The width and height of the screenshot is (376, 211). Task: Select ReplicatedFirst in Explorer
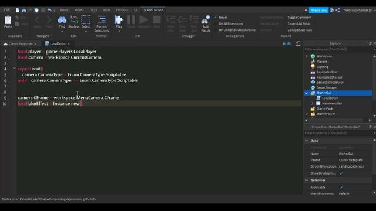click(327, 72)
